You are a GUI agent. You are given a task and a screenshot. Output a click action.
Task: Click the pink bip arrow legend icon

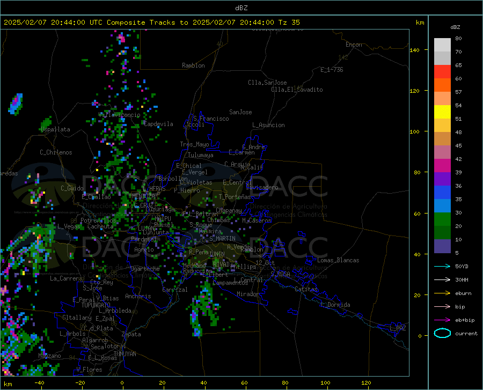coord(442,307)
